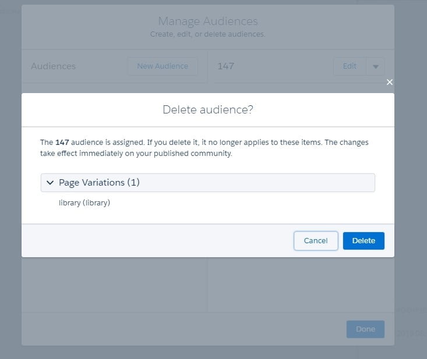Click the Manage Audiences title

coord(207,22)
